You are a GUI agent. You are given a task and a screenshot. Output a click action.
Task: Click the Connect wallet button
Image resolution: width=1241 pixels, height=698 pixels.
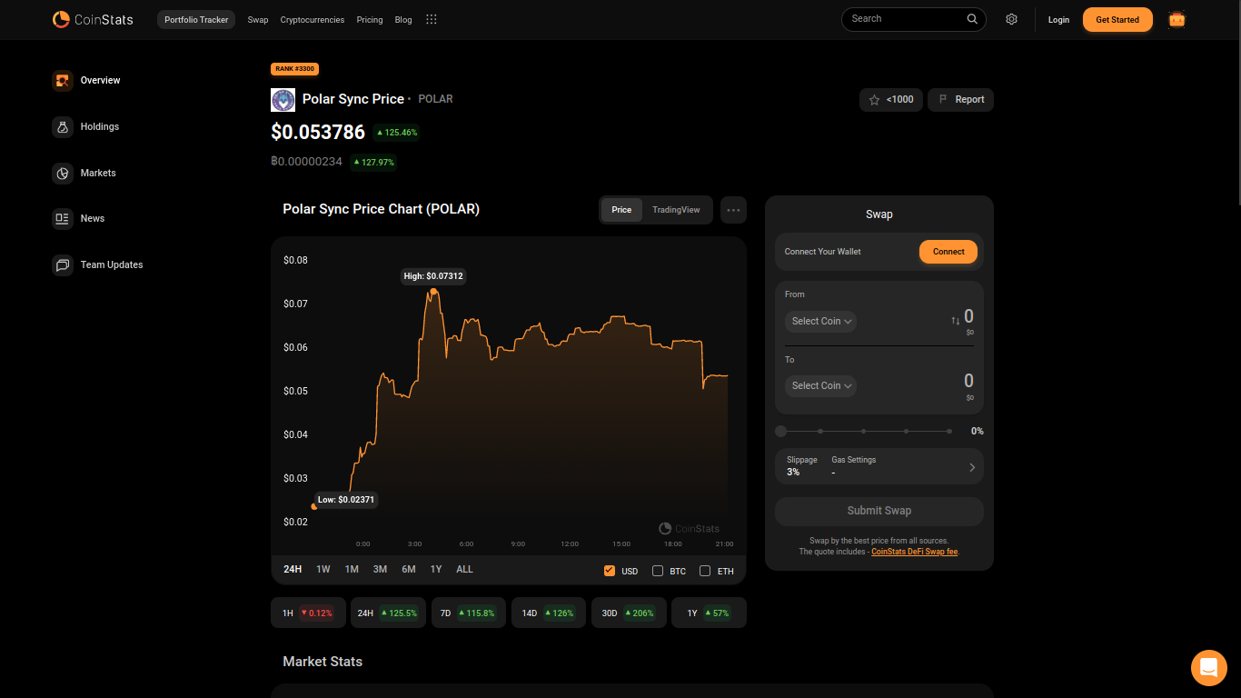(x=948, y=252)
